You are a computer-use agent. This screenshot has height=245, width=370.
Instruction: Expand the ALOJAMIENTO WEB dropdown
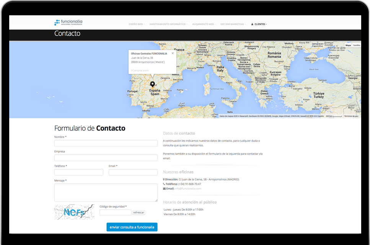202,24
